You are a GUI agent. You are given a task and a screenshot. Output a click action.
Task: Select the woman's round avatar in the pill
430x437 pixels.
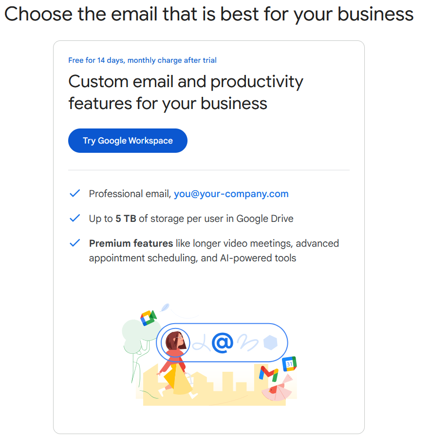pos(175,341)
